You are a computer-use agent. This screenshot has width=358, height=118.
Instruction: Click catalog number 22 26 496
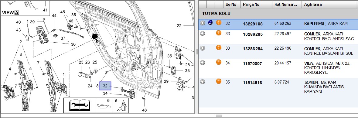(x=283, y=48)
